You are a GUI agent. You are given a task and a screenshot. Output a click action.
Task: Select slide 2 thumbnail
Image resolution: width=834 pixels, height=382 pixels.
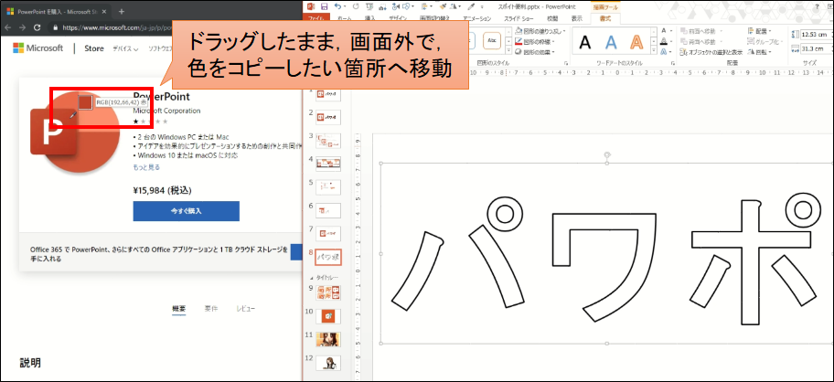coord(328,116)
